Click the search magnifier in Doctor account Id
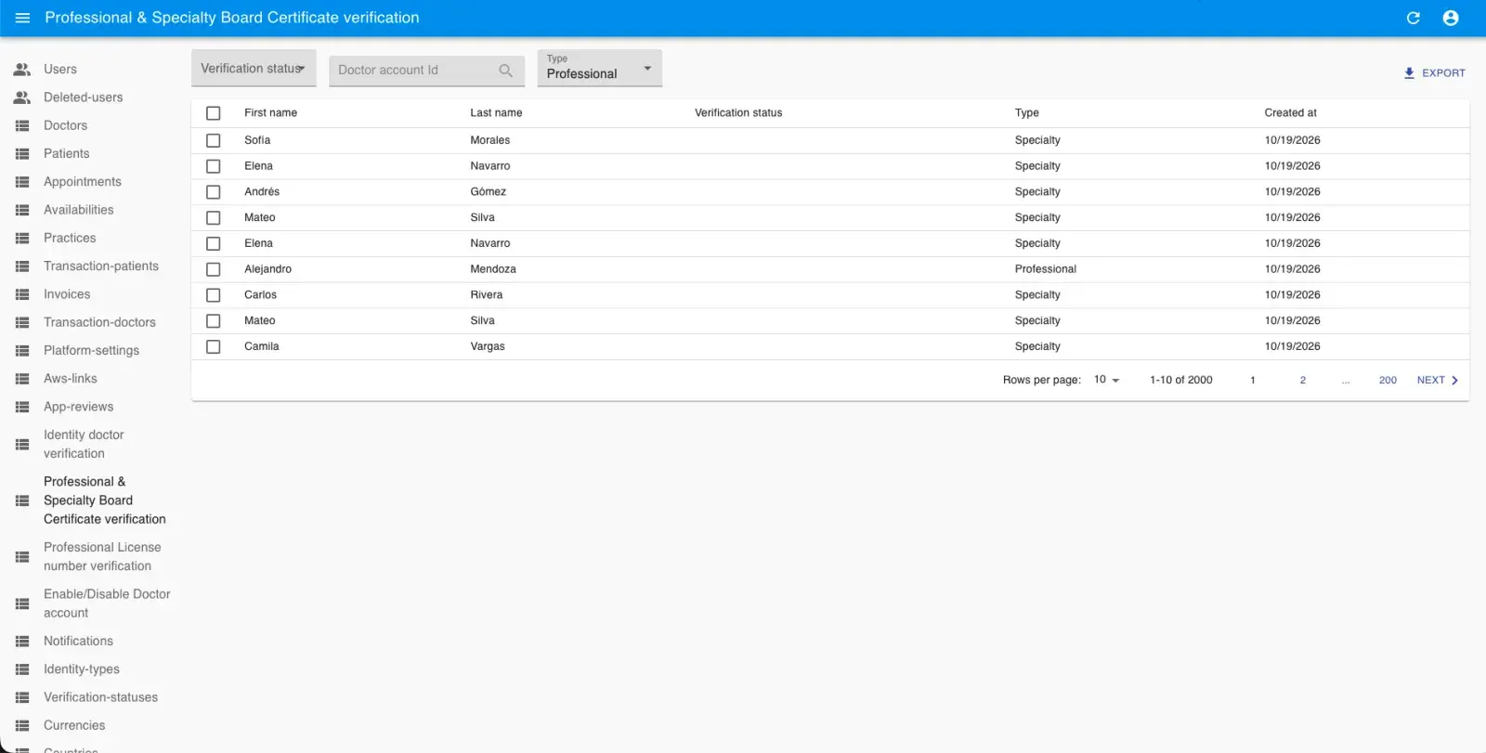The width and height of the screenshot is (1486, 753). [x=505, y=70]
